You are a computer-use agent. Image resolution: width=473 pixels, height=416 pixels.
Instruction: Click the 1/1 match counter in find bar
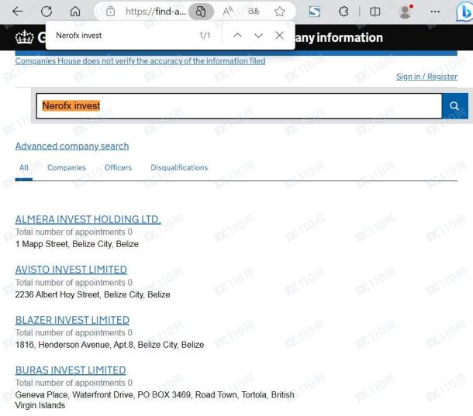pos(205,36)
